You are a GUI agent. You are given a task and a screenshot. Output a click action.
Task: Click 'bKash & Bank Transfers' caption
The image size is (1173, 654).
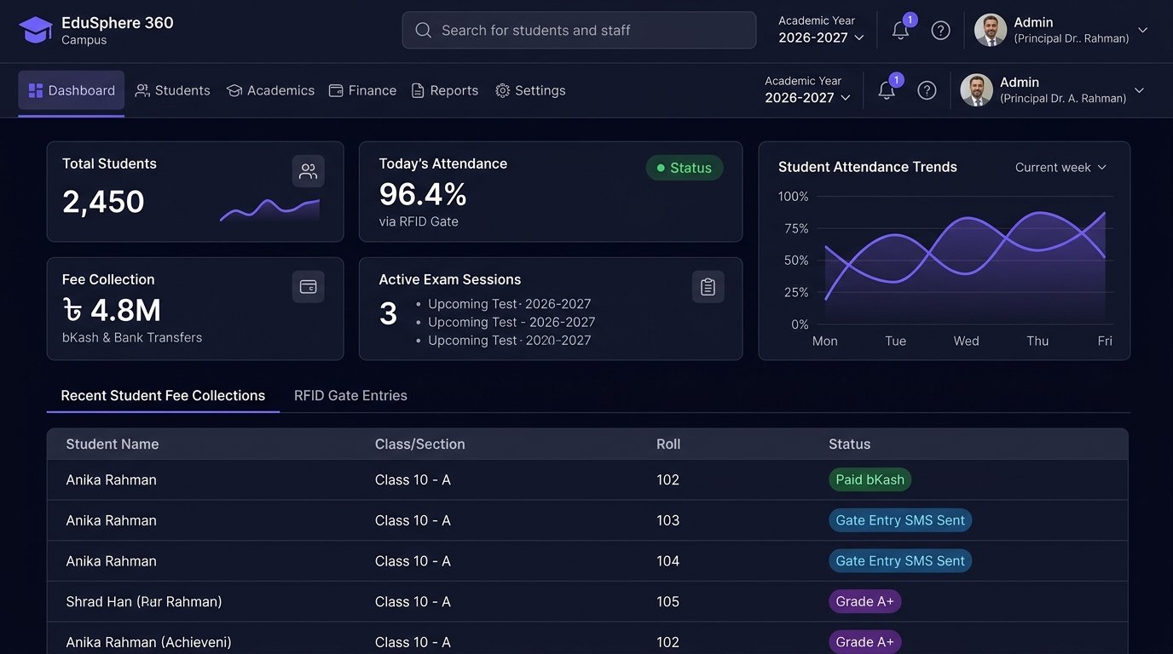(132, 338)
